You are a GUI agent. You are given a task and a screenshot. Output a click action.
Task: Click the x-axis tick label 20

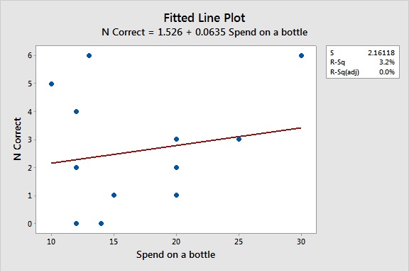click(x=176, y=242)
